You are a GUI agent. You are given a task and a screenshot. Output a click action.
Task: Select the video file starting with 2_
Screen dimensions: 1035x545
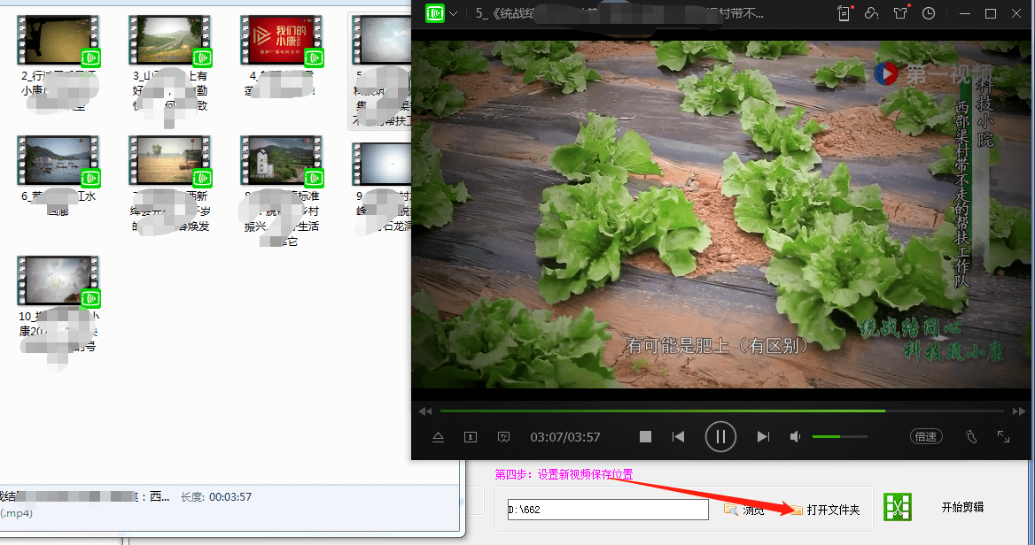click(58, 65)
